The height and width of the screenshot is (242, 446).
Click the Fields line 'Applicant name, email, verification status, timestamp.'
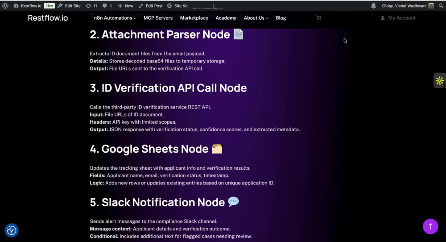tap(168, 175)
